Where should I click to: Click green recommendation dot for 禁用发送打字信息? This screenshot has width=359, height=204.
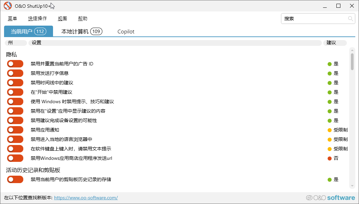(329, 73)
